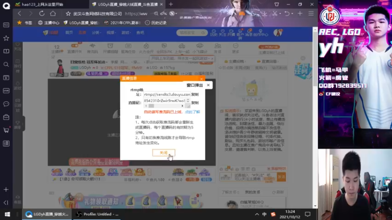Click the stream key vertical stepper arrows
Image resolution: width=392 pixels, height=220 pixels.
pyautogui.click(x=188, y=101)
